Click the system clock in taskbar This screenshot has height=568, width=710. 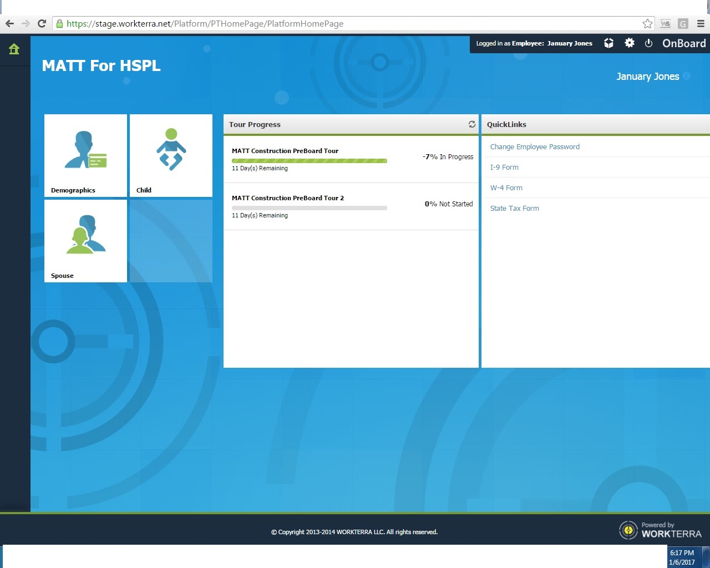(682, 557)
